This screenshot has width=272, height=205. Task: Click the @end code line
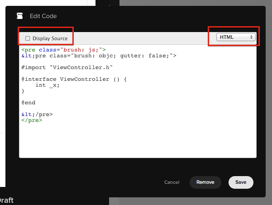28,102
